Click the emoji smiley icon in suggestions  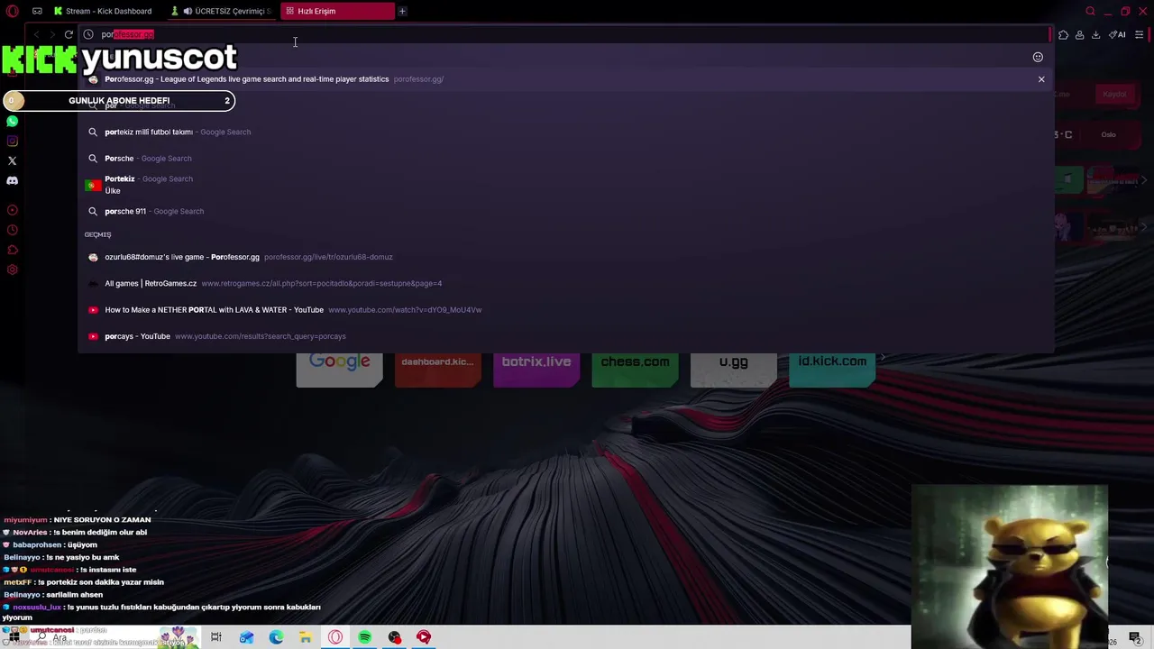point(1038,57)
